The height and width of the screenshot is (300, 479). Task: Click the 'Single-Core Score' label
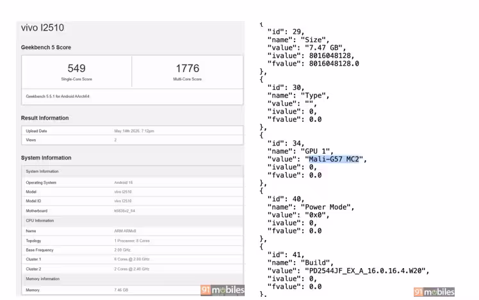[x=76, y=79]
